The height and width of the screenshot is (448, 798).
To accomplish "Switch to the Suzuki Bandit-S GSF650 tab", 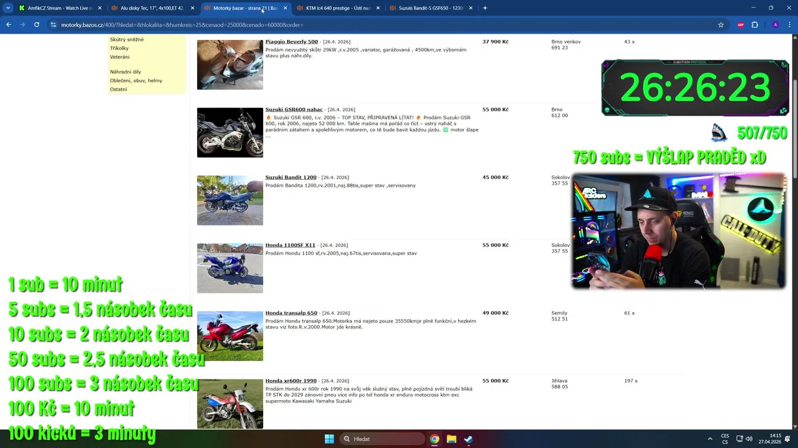I will click(x=431, y=8).
